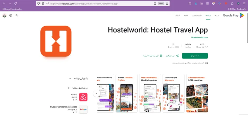Switch to the بازی‌ها (Games) tab
This screenshot has height=115, width=248.
click(217, 15)
